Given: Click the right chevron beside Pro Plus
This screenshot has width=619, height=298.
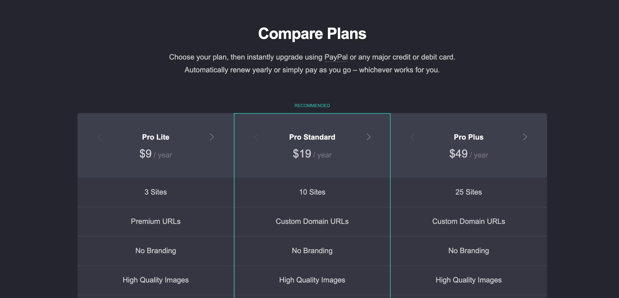Looking at the screenshot, I should pos(525,137).
